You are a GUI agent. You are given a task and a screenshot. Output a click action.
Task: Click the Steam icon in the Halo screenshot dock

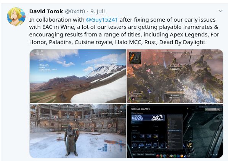[185, 156]
